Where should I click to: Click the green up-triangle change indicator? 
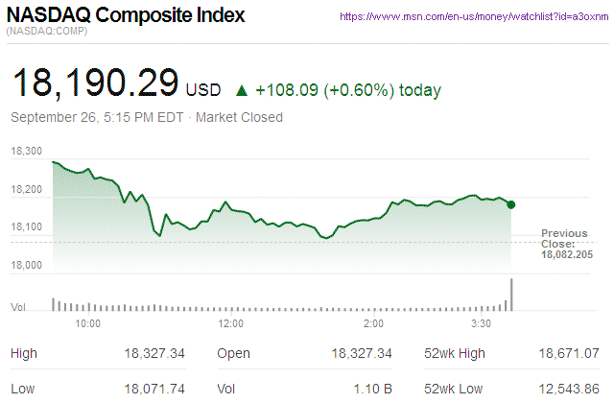(241, 91)
